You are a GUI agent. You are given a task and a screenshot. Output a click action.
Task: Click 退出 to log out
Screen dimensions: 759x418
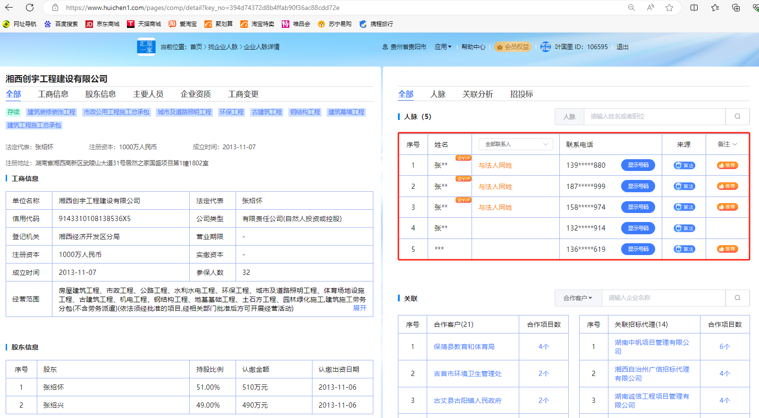pyautogui.click(x=623, y=47)
